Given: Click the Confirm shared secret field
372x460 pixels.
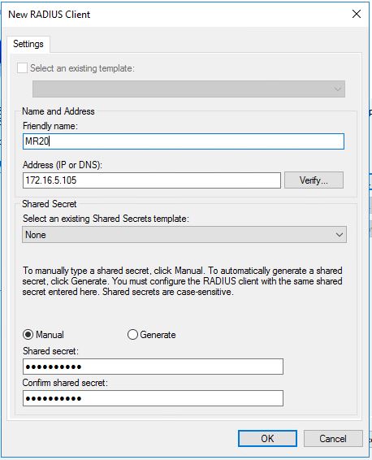Looking at the screenshot, I should 153,398.
